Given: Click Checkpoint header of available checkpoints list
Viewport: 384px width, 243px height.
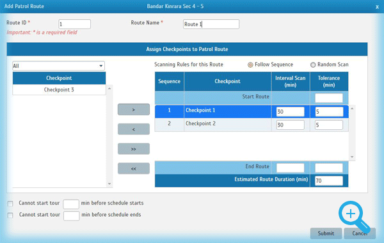Looking at the screenshot, I should pyautogui.click(x=59, y=78).
